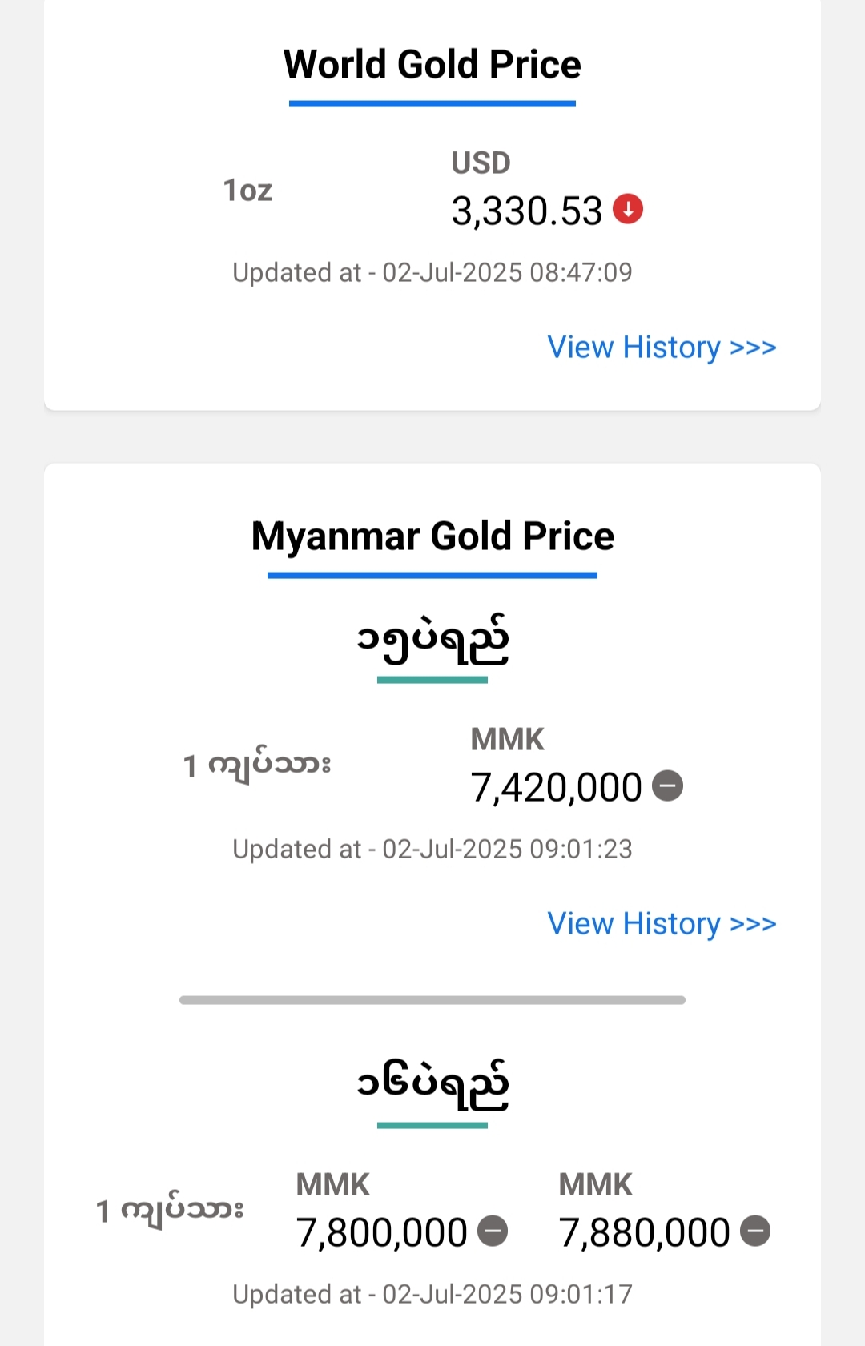Select the ၁၅ပဲရည် section title
This screenshot has width=865, height=1346.
(432, 641)
